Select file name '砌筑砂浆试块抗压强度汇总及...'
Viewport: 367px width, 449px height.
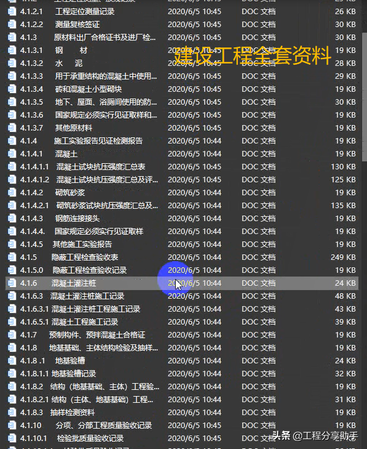[107, 205]
